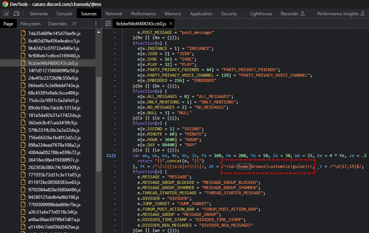Image resolution: width=369 pixels, height=233 pixels.
Task: Hide the navigator sidebar with the panel icon
Action: (108, 23)
